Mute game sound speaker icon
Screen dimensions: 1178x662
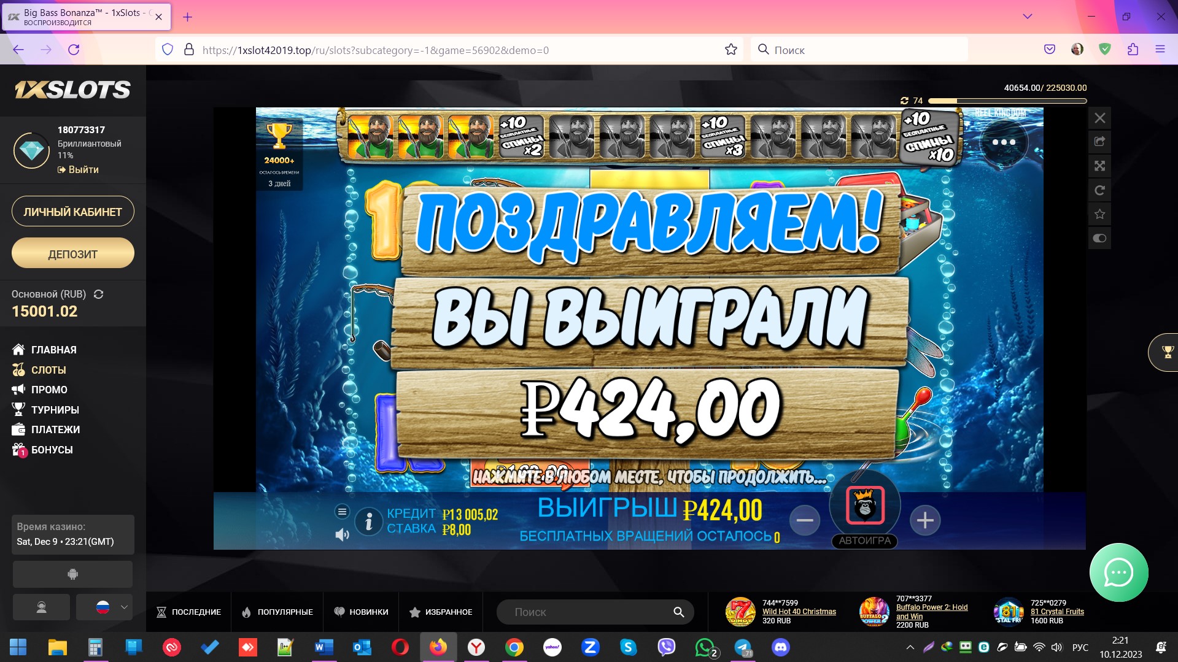point(342,535)
